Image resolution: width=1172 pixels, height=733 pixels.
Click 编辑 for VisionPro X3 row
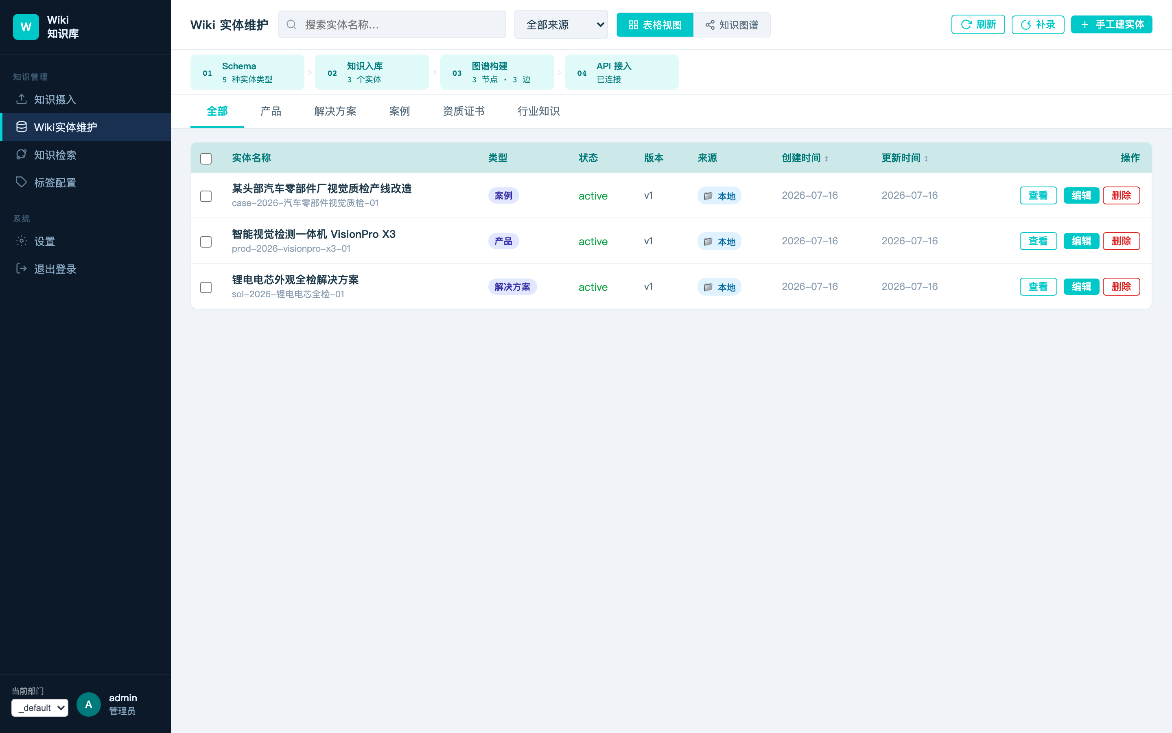point(1081,241)
